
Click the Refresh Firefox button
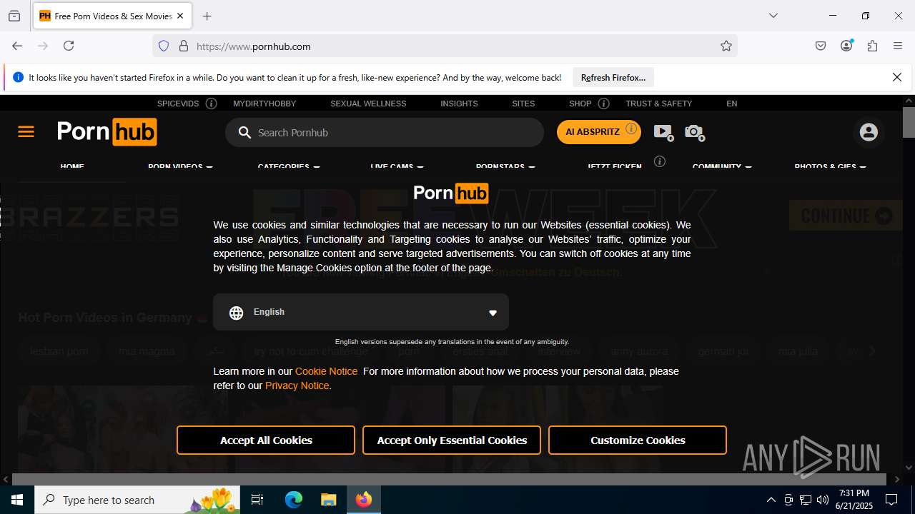pos(613,77)
